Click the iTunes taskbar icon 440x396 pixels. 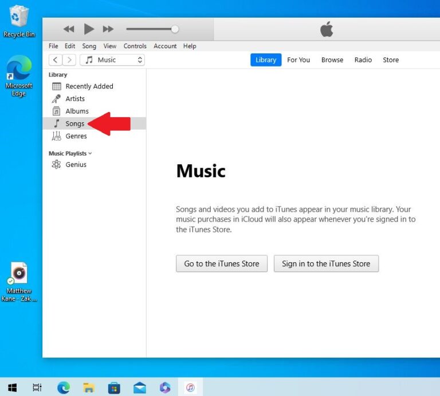pos(190,387)
